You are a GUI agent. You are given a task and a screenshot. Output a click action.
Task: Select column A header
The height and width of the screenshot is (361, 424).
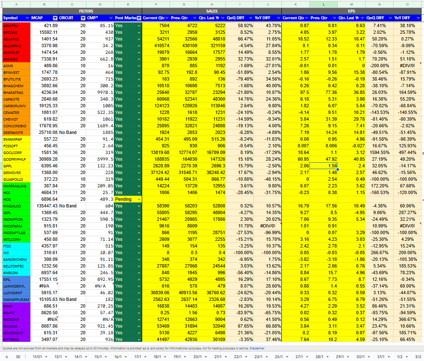(x=16, y=4)
